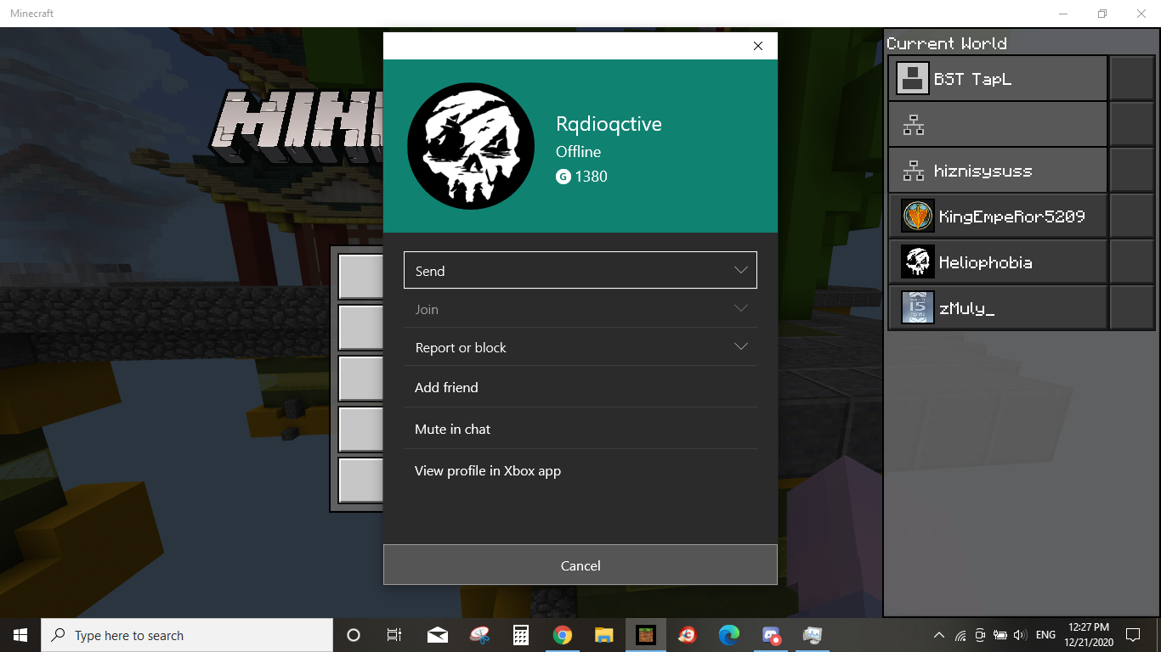This screenshot has height=652, width=1161.
Task: Select hiznisysuss in the player list
Action: (998, 171)
